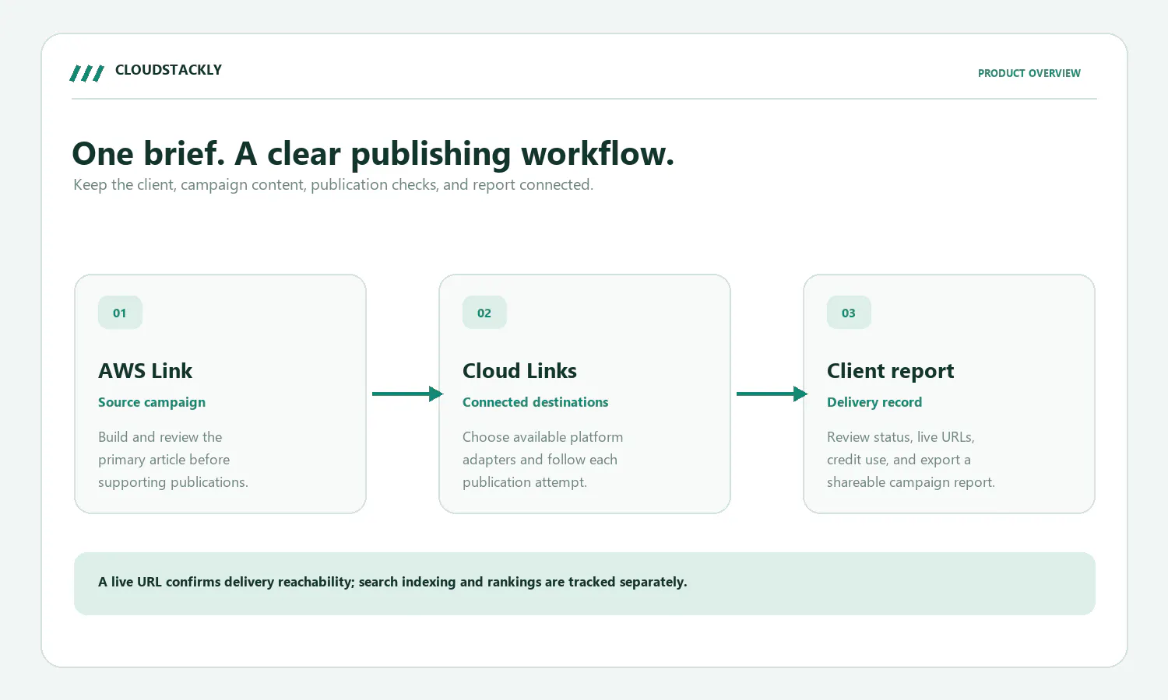Screen dimensions: 1168x700
Task: Click the description 'Build and review the primary article'
Action: [x=173, y=460]
